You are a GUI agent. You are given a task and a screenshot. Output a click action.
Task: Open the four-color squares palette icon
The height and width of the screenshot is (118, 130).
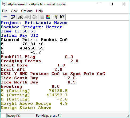[x=48, y=17]
